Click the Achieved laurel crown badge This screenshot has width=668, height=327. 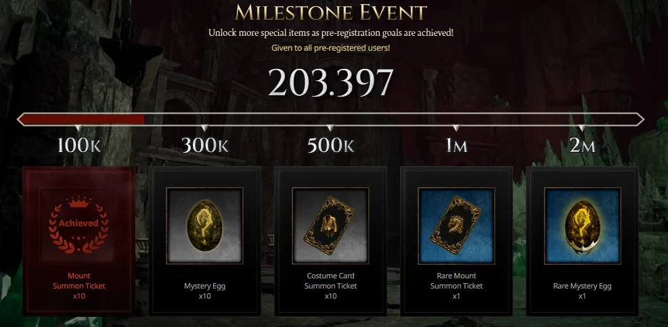coord(79,223)
